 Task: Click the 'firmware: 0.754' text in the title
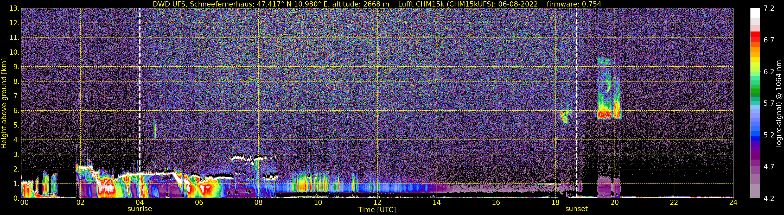coord(574,4)
